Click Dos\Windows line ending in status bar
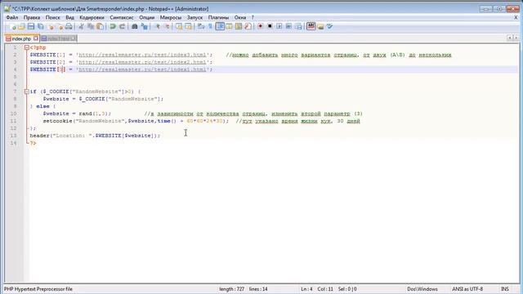The width and height of the screenshot is (523, 294). coord(422,289)
